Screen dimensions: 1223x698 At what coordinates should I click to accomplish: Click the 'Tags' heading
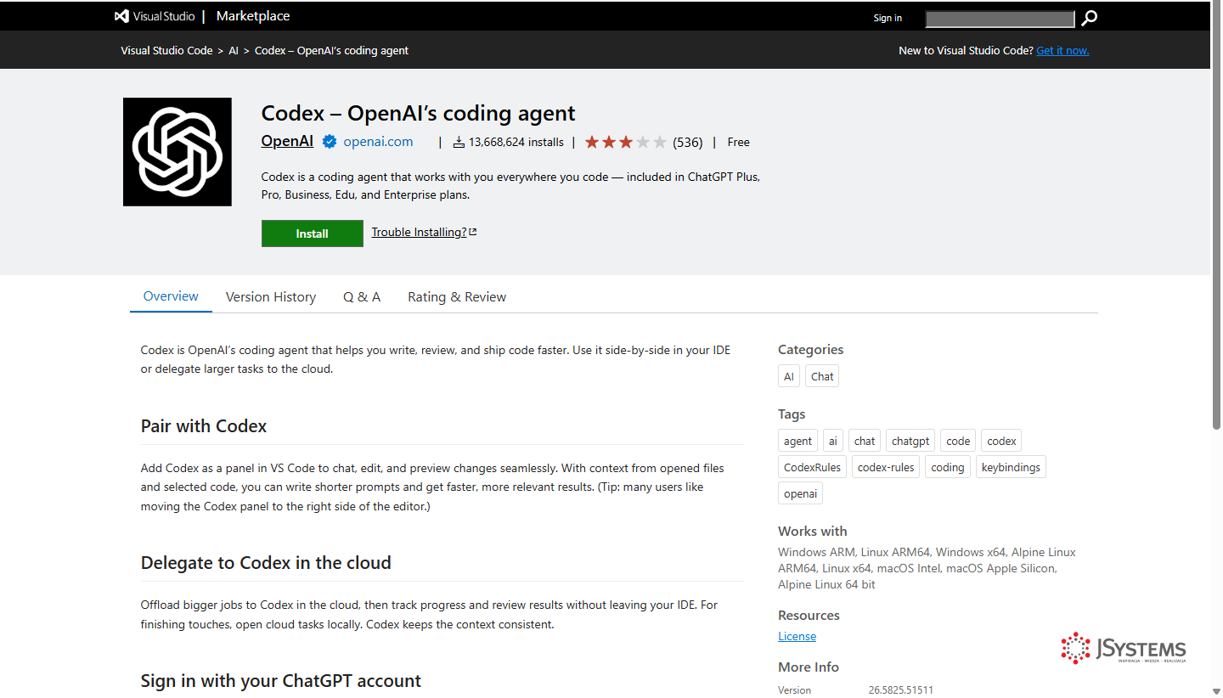[x=792, y=414]
